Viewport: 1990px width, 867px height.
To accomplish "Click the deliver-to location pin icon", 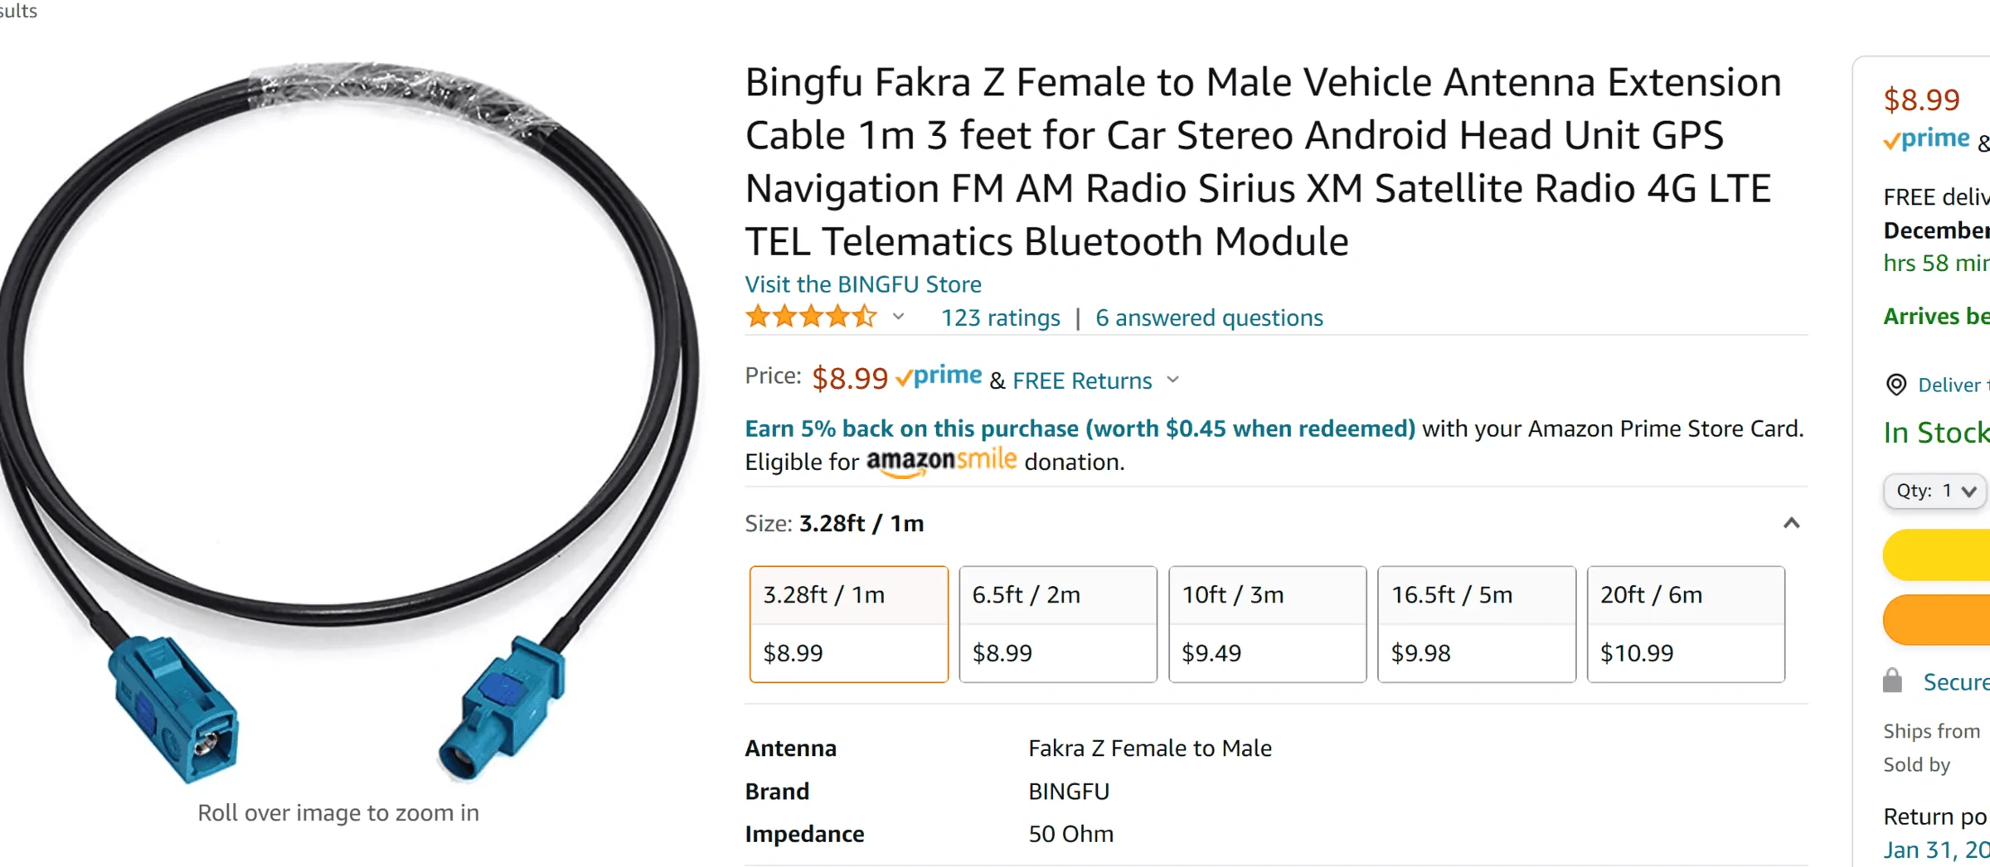I will pos(1896,385).
